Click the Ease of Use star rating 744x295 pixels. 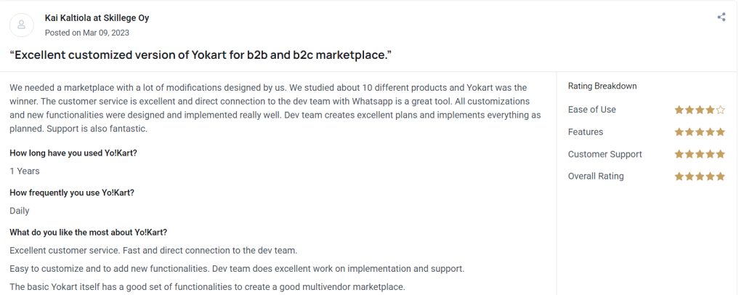[x=699, y=110]
